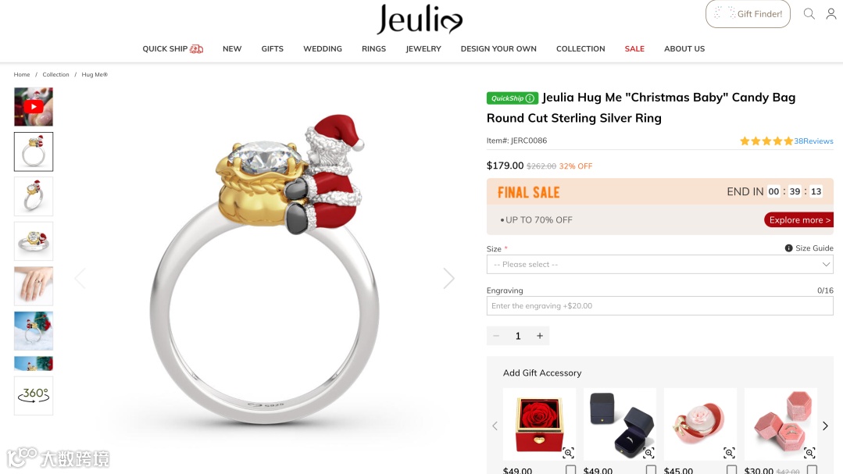Open the user account icon

pos(831,14)
